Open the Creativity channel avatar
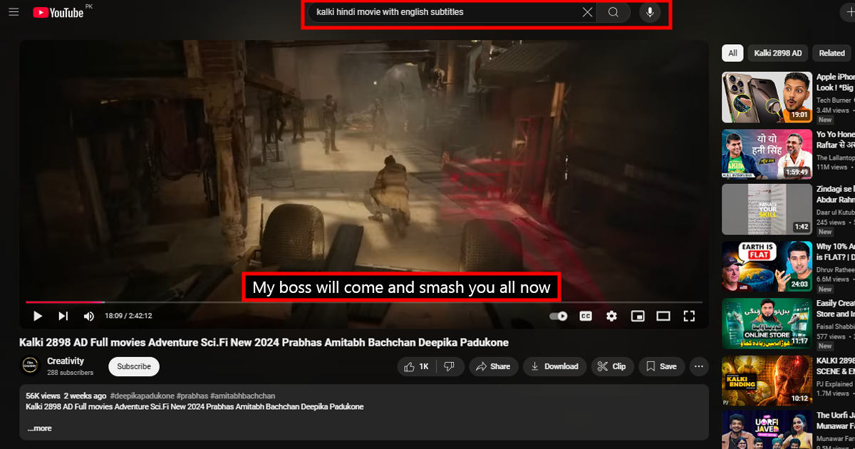855x449 pixels. 30,366
